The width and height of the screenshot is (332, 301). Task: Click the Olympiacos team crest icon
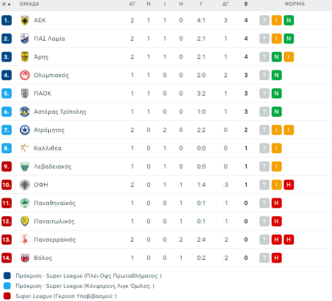[x=24, y=75]
